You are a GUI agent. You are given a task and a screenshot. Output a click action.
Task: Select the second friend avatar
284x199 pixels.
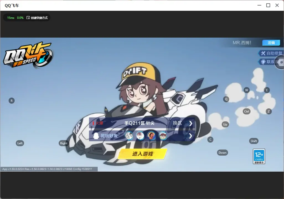[x=140, y=136]
